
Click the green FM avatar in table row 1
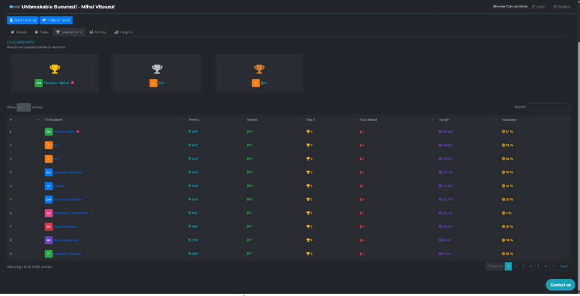pyautogui.click(x=48, y=132)
